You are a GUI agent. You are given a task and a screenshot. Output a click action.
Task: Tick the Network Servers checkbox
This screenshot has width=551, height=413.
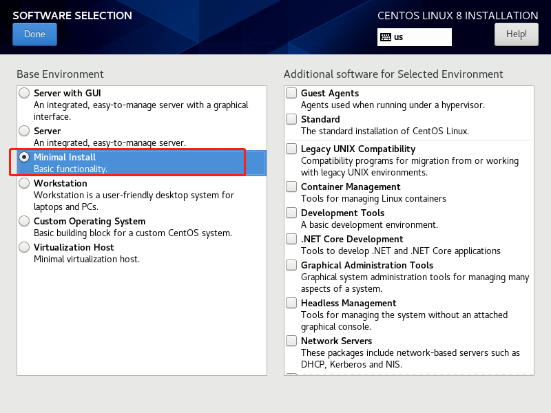(x=291, y=341)
